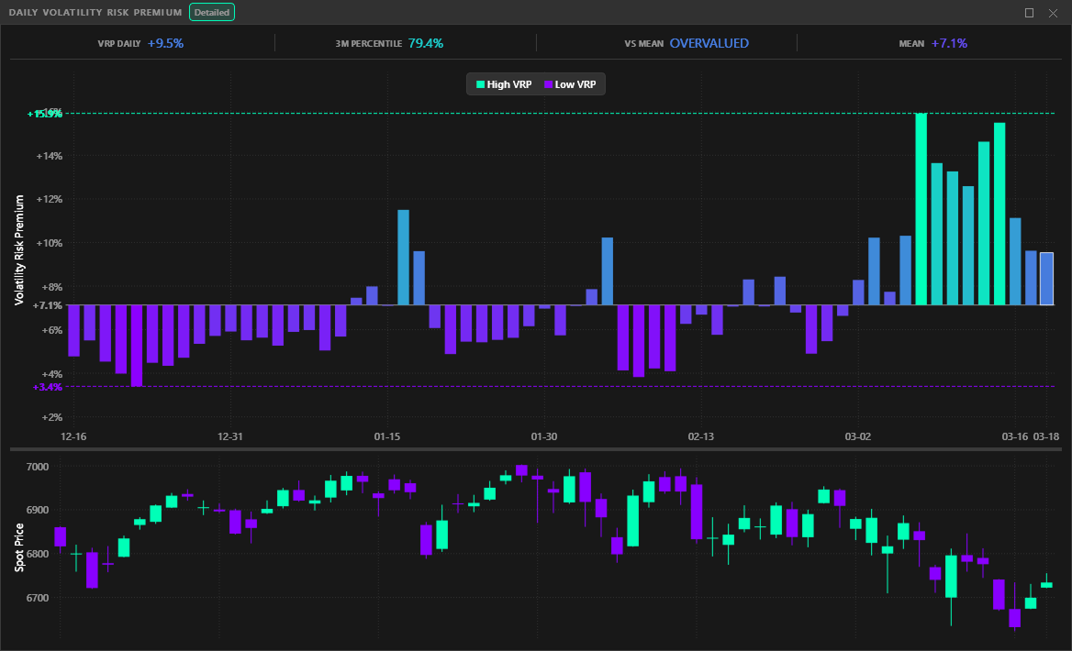
Task: Click the green High VRP legend swatch
Action: (480, 84)
